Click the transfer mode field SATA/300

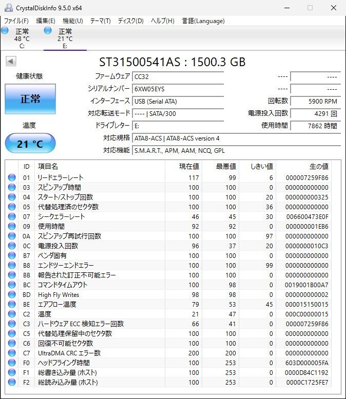[178, 113]
